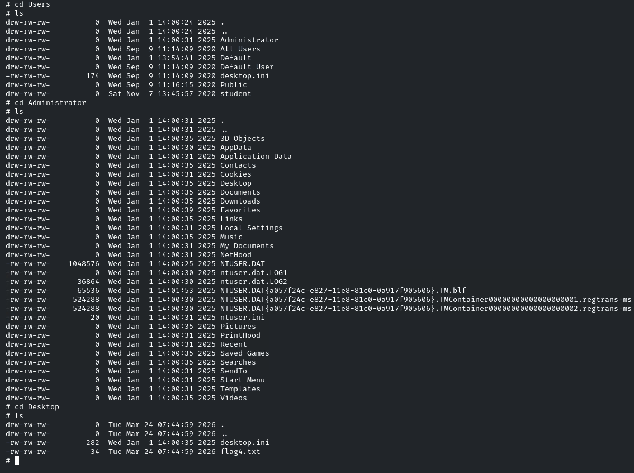Click the Saved Games folder name

245,353
